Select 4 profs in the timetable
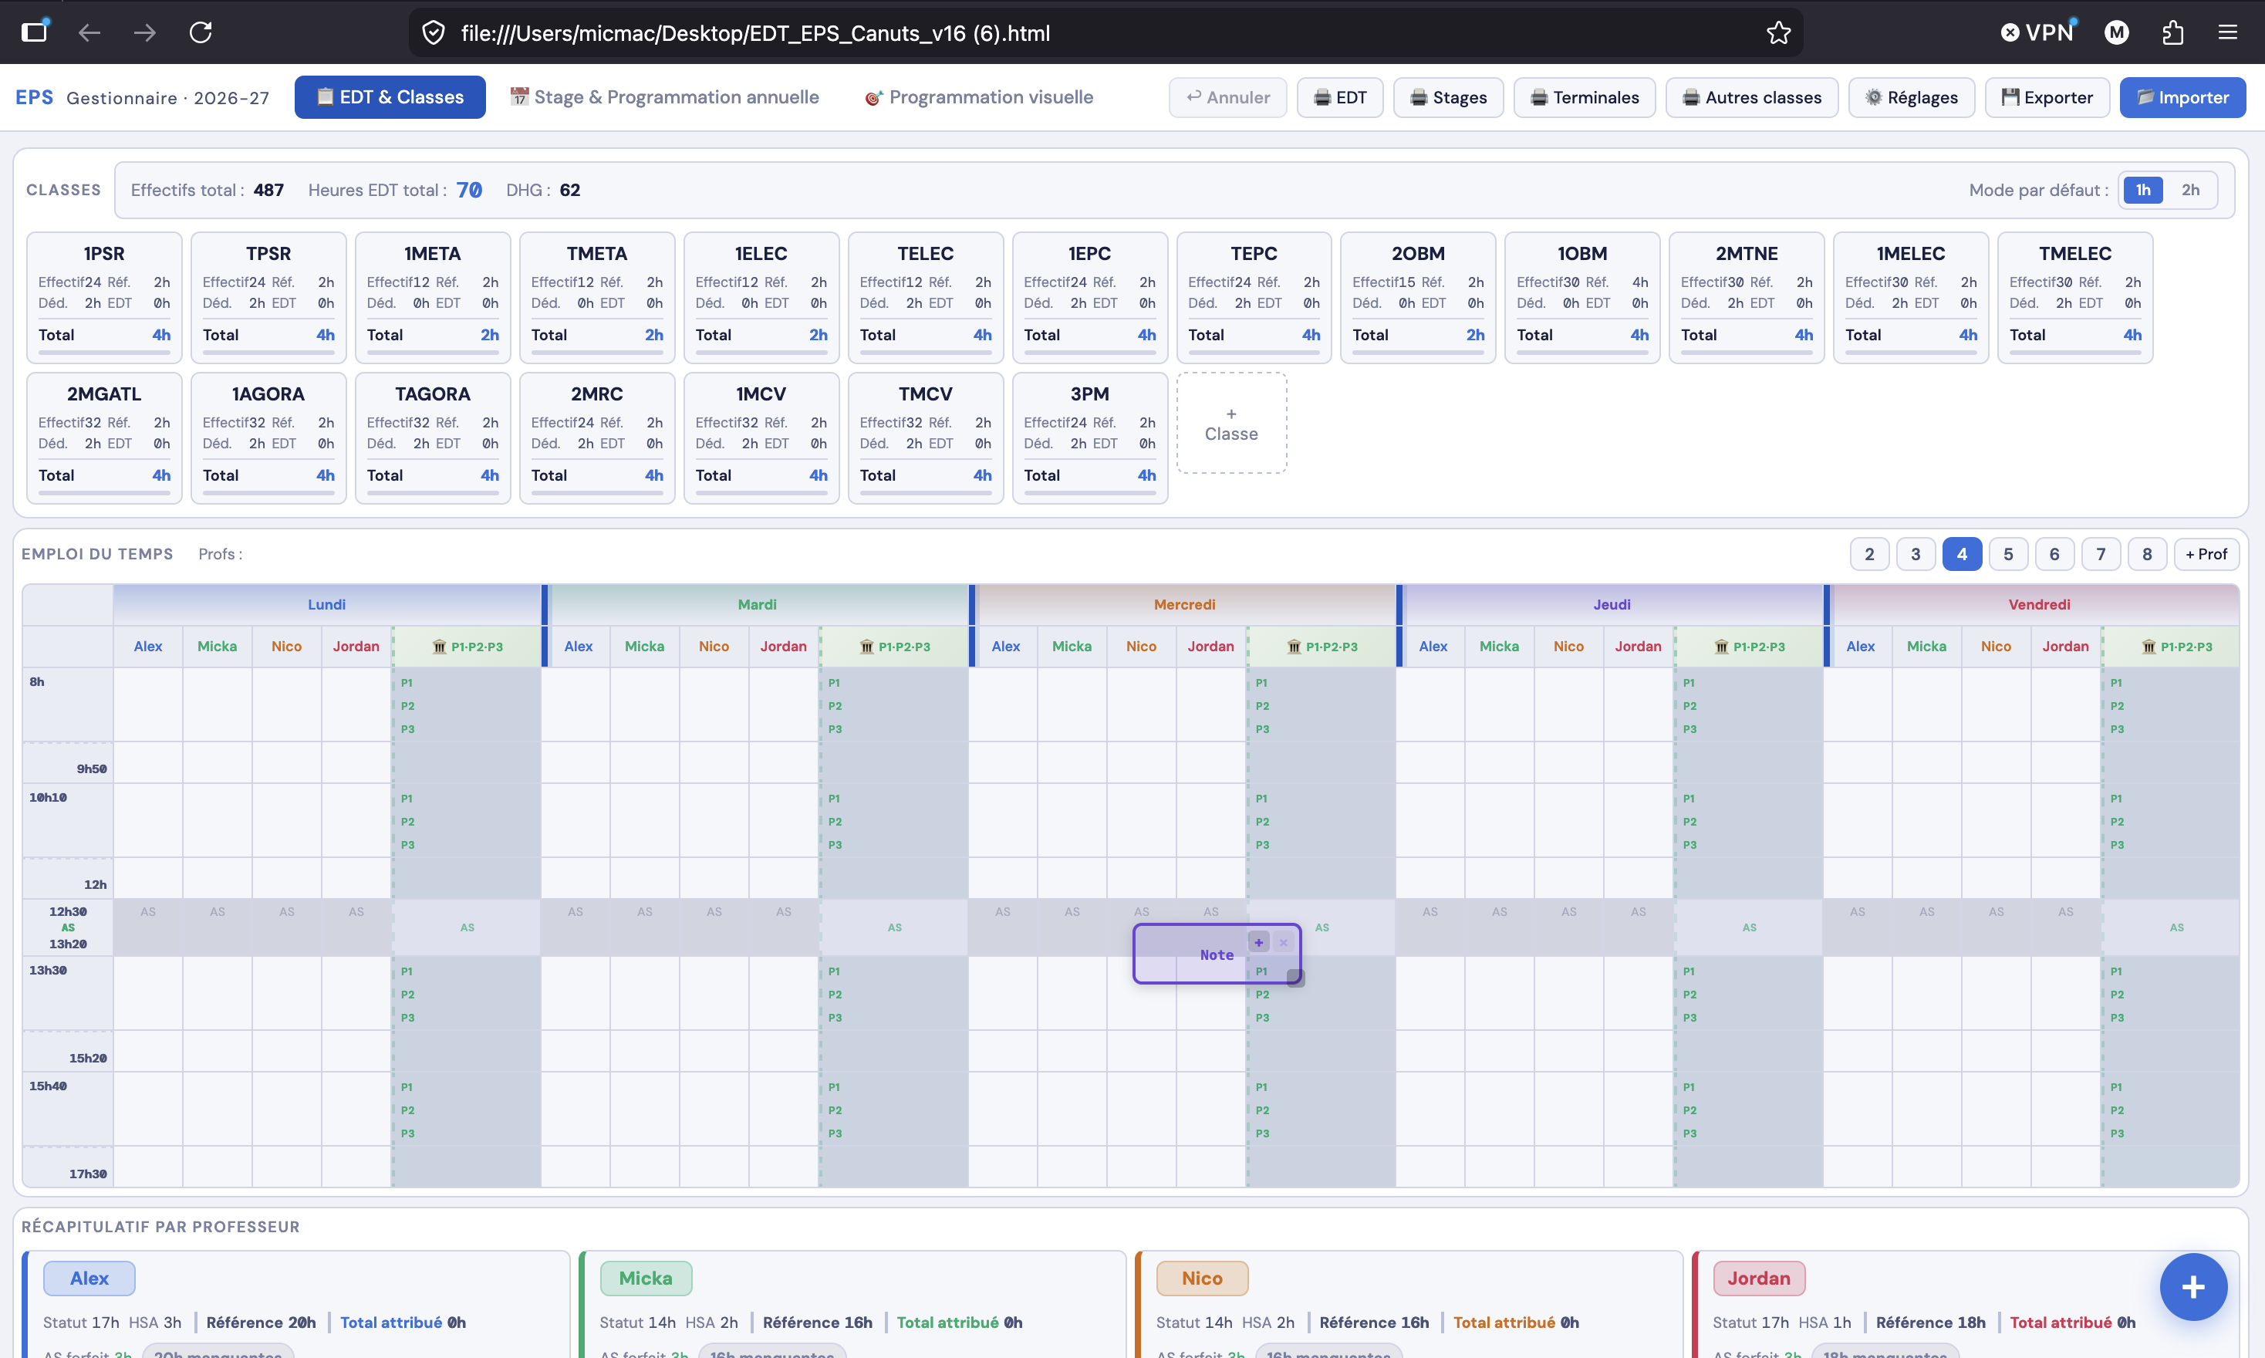 1963,554
